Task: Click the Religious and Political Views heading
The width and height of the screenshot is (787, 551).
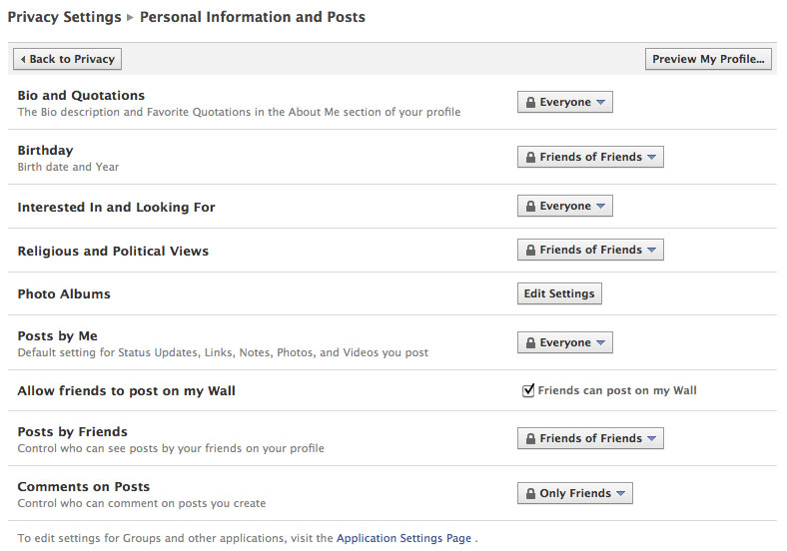Action: click(113, 251)
